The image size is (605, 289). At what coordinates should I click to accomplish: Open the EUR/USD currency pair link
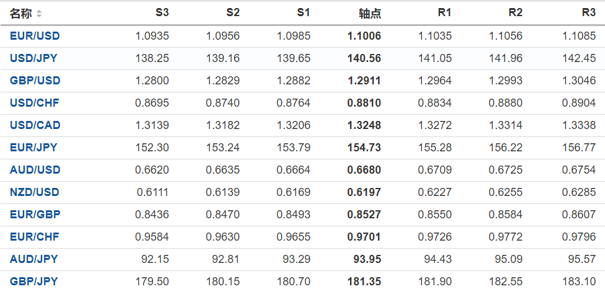[35, 36]
